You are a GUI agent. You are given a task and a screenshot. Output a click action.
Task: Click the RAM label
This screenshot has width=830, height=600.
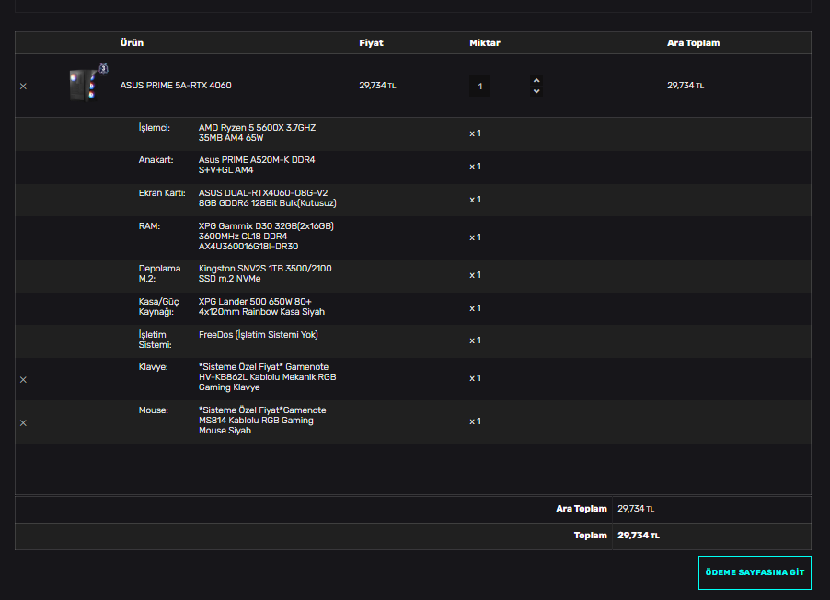(x=149, y=226)
